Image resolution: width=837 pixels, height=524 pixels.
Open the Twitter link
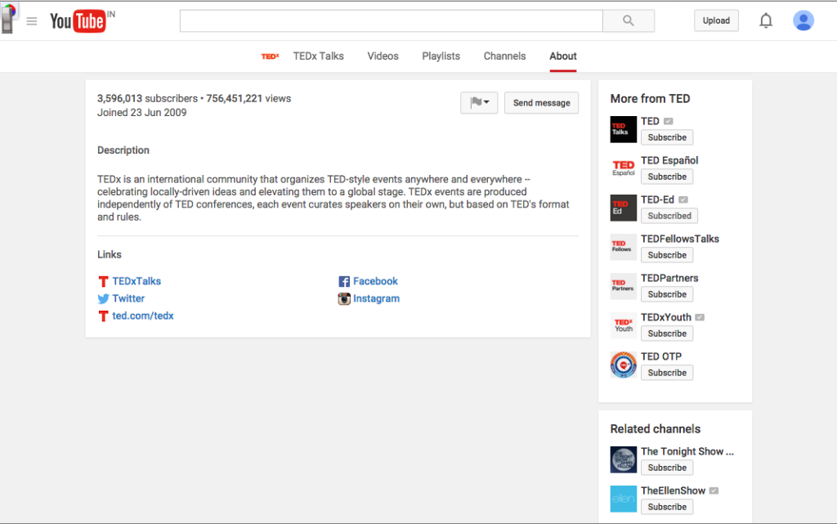[x=128, y=299]
